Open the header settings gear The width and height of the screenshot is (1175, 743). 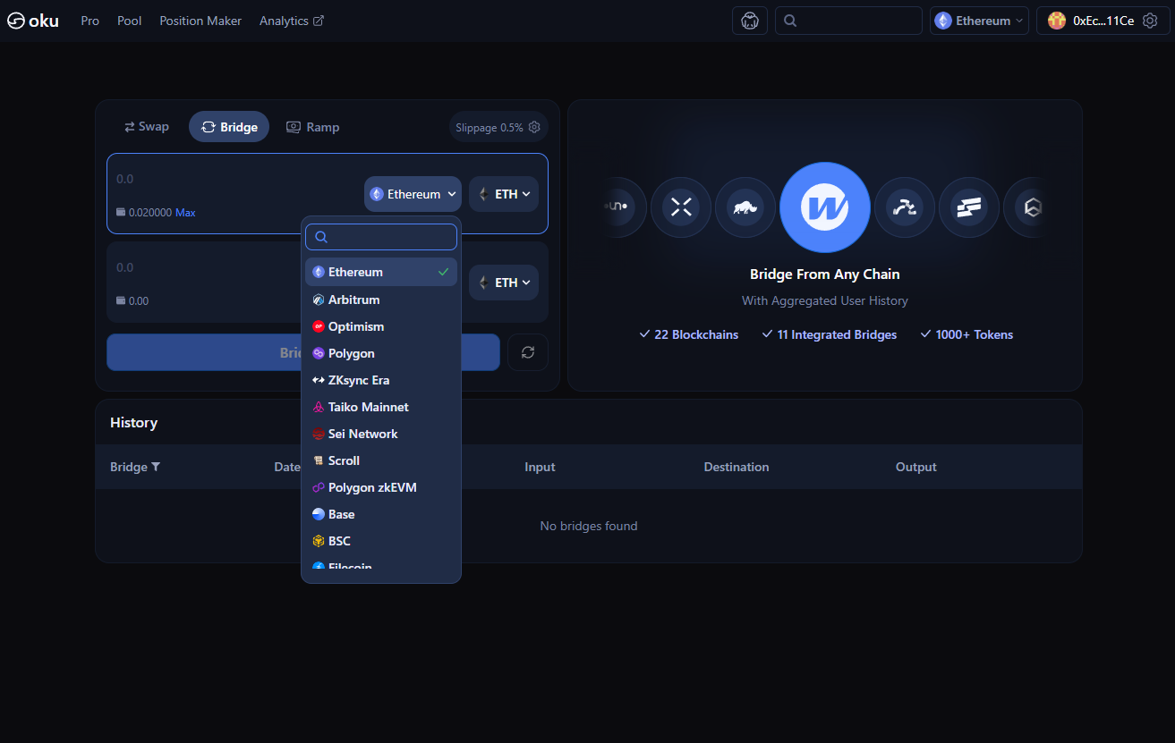click(1150, 21)
